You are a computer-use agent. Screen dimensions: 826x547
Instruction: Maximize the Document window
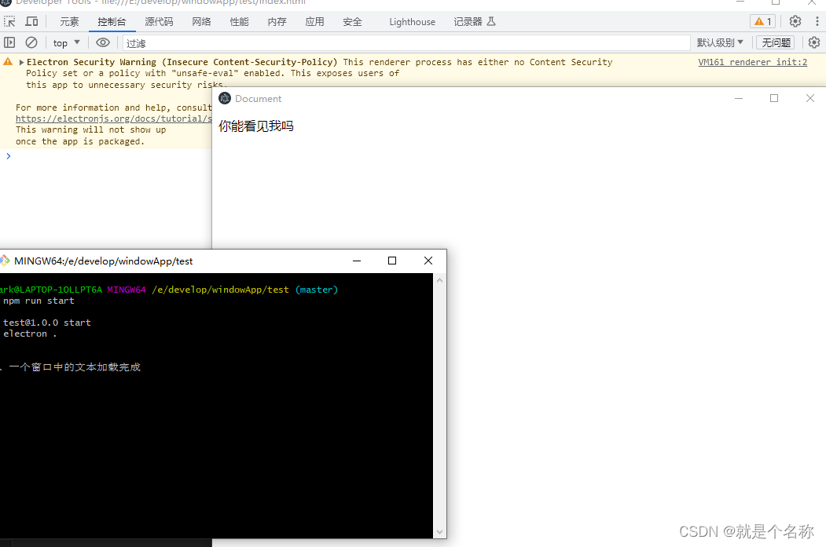click(x=774, y=98)
